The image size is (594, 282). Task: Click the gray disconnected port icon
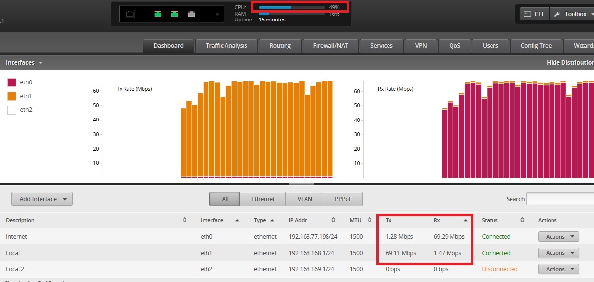pos(191,14)
